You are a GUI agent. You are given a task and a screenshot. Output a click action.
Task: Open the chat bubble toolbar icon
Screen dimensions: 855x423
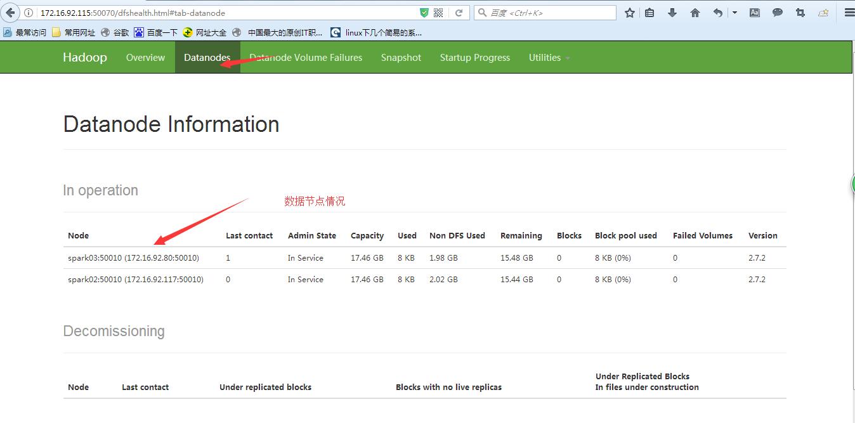click(777, 13)
